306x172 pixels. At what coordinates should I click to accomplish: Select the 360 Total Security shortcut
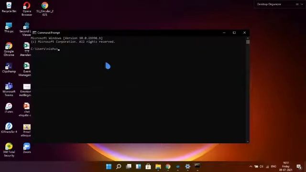click(x=9, y=150)
